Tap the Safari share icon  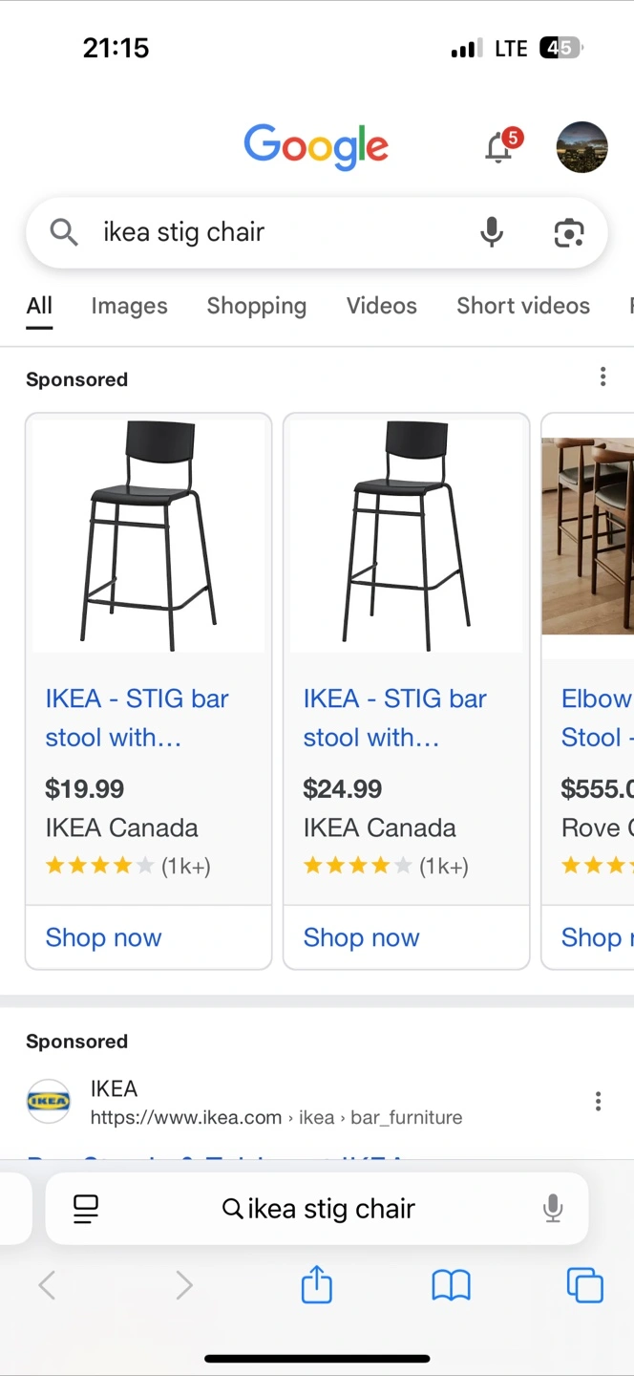(x=316, y=1285)
